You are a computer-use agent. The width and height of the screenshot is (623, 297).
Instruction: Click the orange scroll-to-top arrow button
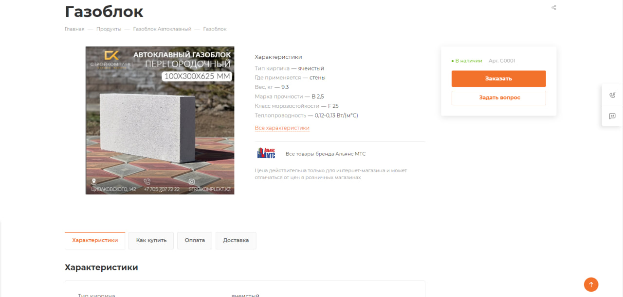(x=591, y=284)
